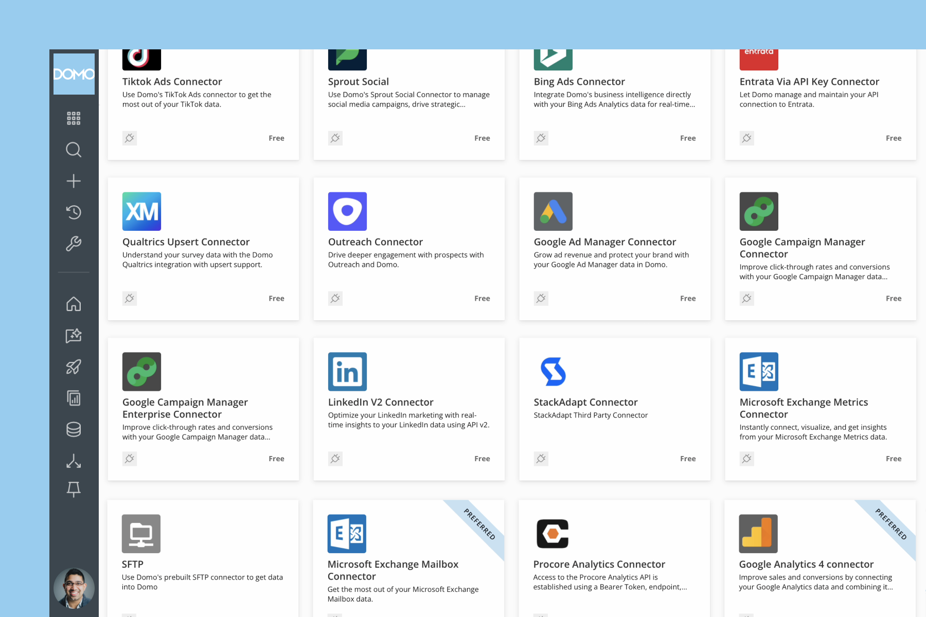Open Procore Analytics Connector title

pos(599,564)
